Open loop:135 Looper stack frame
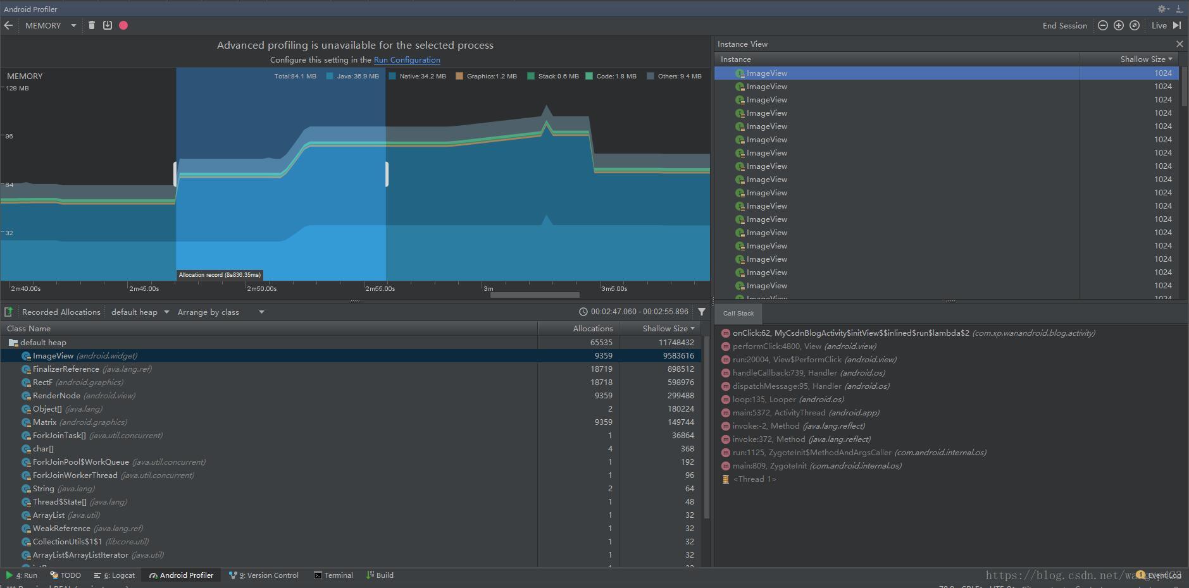Screen dimensions: 1189x588 (782, 400)
